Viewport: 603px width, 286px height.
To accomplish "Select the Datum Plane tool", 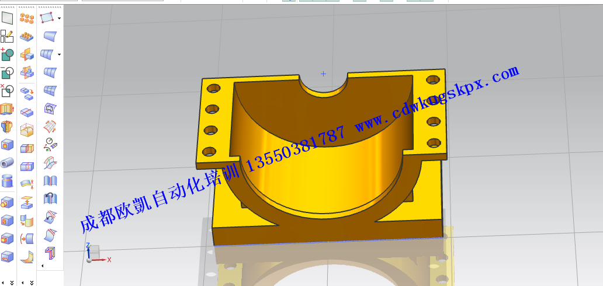I will coord(8,18).
